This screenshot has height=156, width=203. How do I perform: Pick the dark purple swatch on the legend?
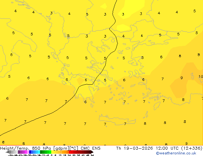19,152
